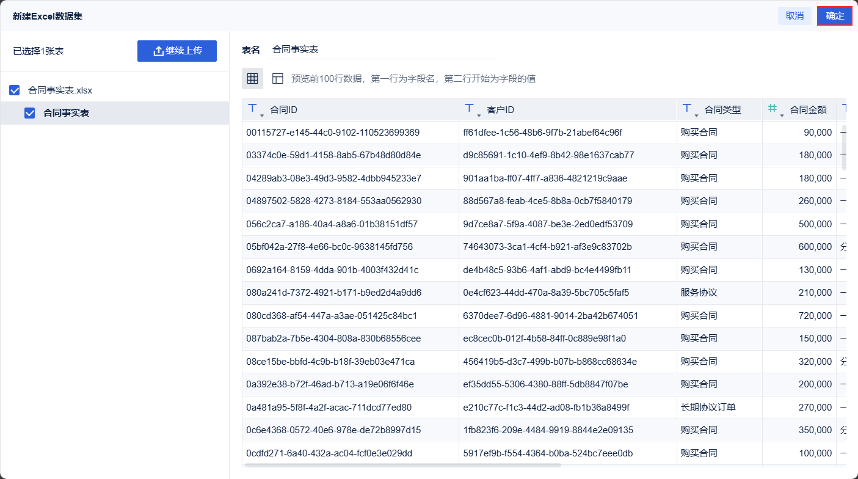Click contract ID 04289ab3-08e3-49d3-9582-4dbb945233e7
The image size is (858, 479).
pyautogui.click(x=333, y=178)
